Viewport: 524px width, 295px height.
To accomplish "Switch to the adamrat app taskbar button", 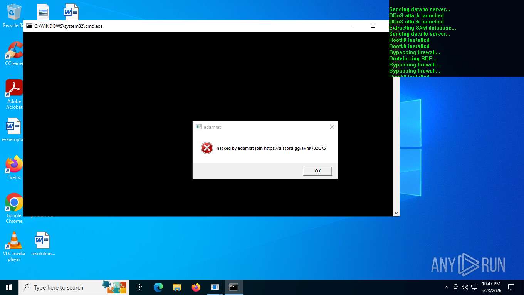I will (215, 287).
